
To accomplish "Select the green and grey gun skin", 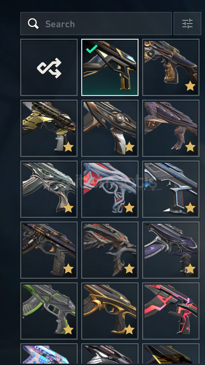I will click(x=49, y=311).
